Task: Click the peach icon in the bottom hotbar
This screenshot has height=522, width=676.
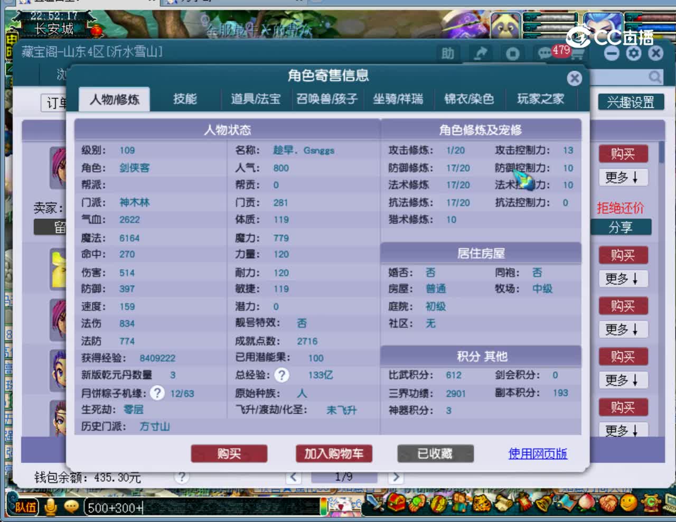Action: click(586, 504)
